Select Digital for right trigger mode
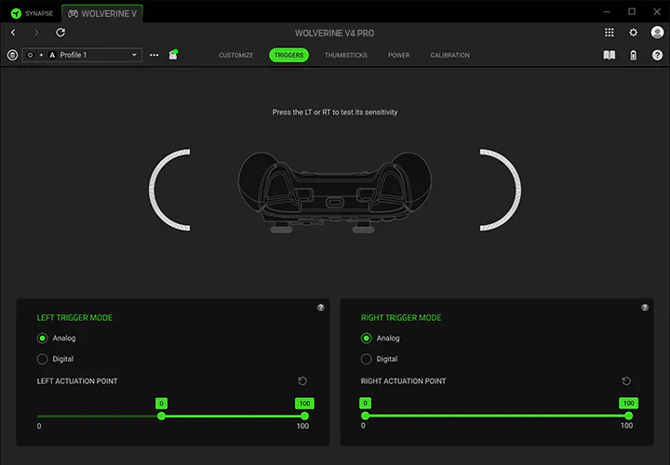 [x=367, y=359]
